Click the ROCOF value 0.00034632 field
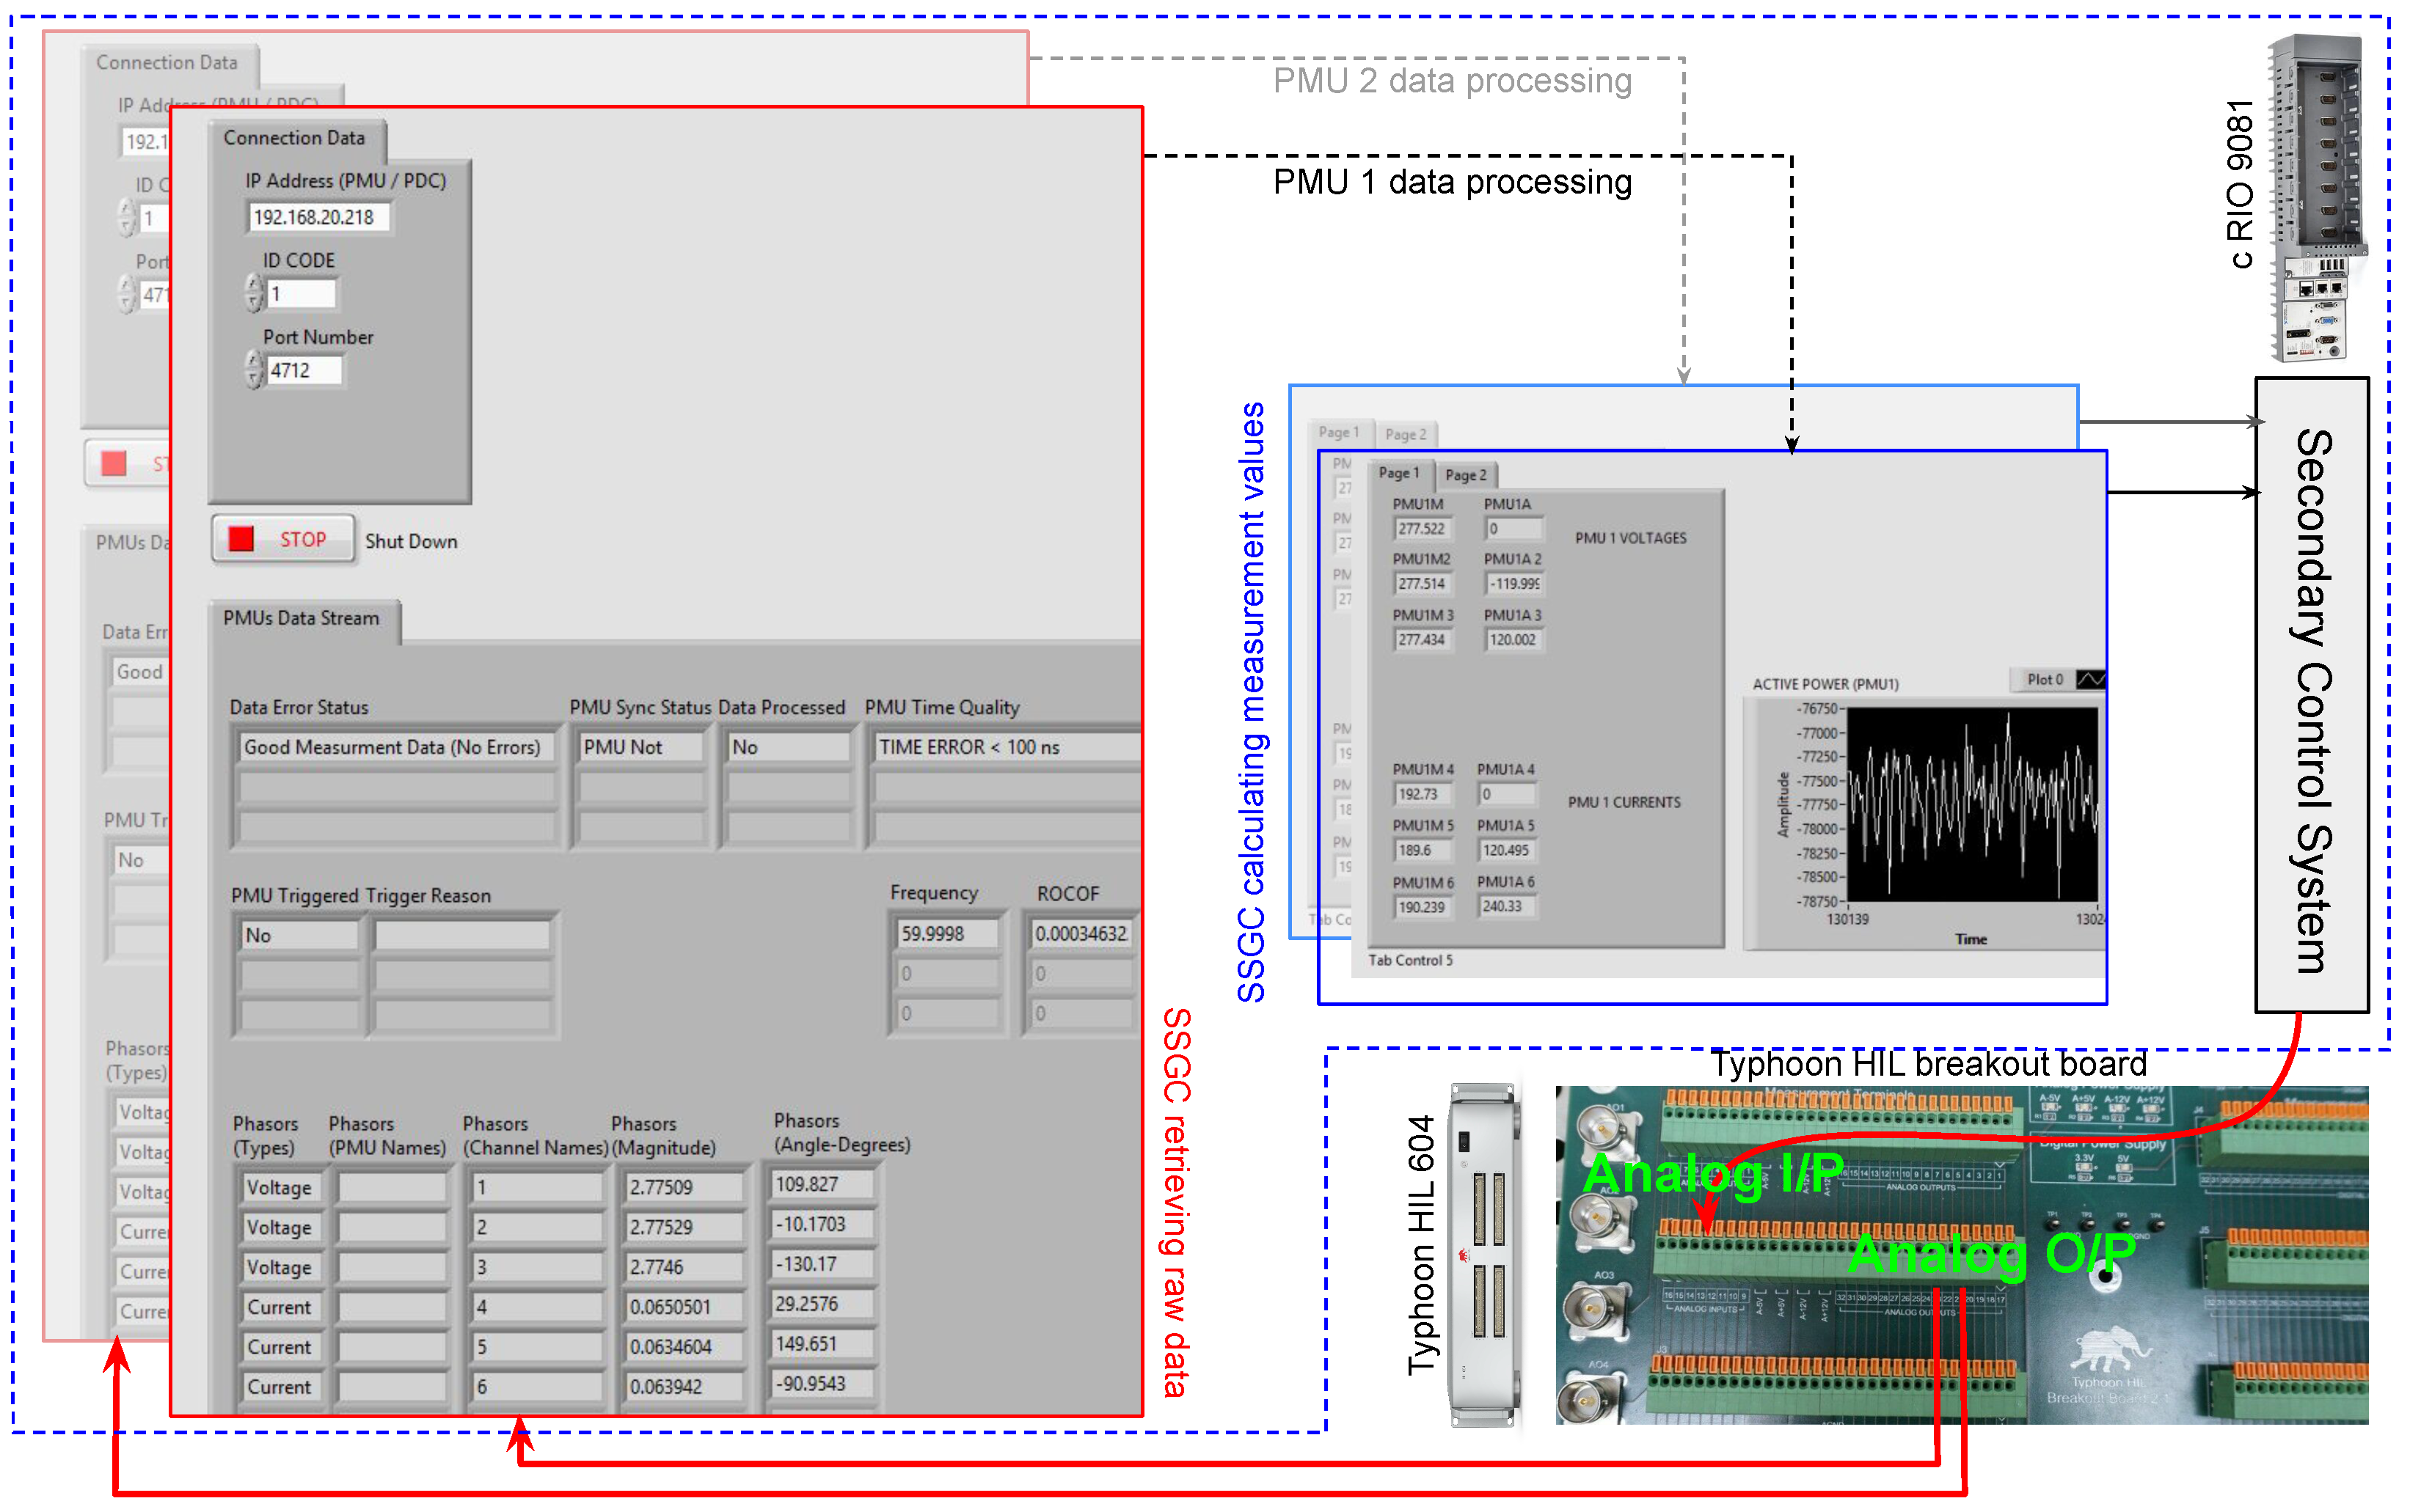 click(x=1081, y=934)
